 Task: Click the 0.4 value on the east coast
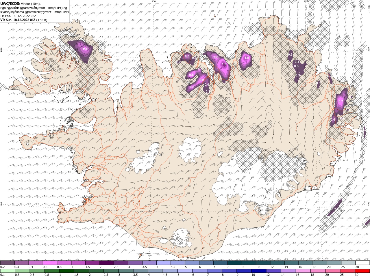pos(332,119)
